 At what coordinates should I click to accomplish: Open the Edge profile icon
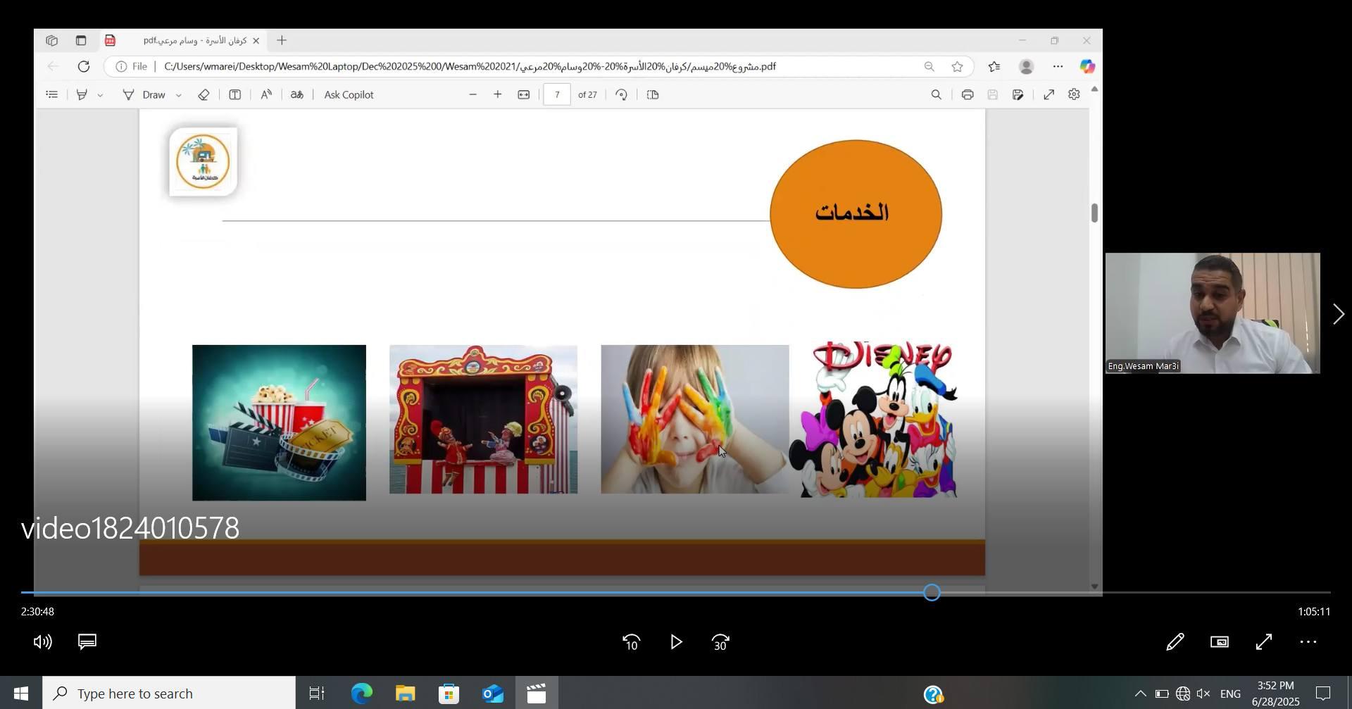[x=1026, y=66]
